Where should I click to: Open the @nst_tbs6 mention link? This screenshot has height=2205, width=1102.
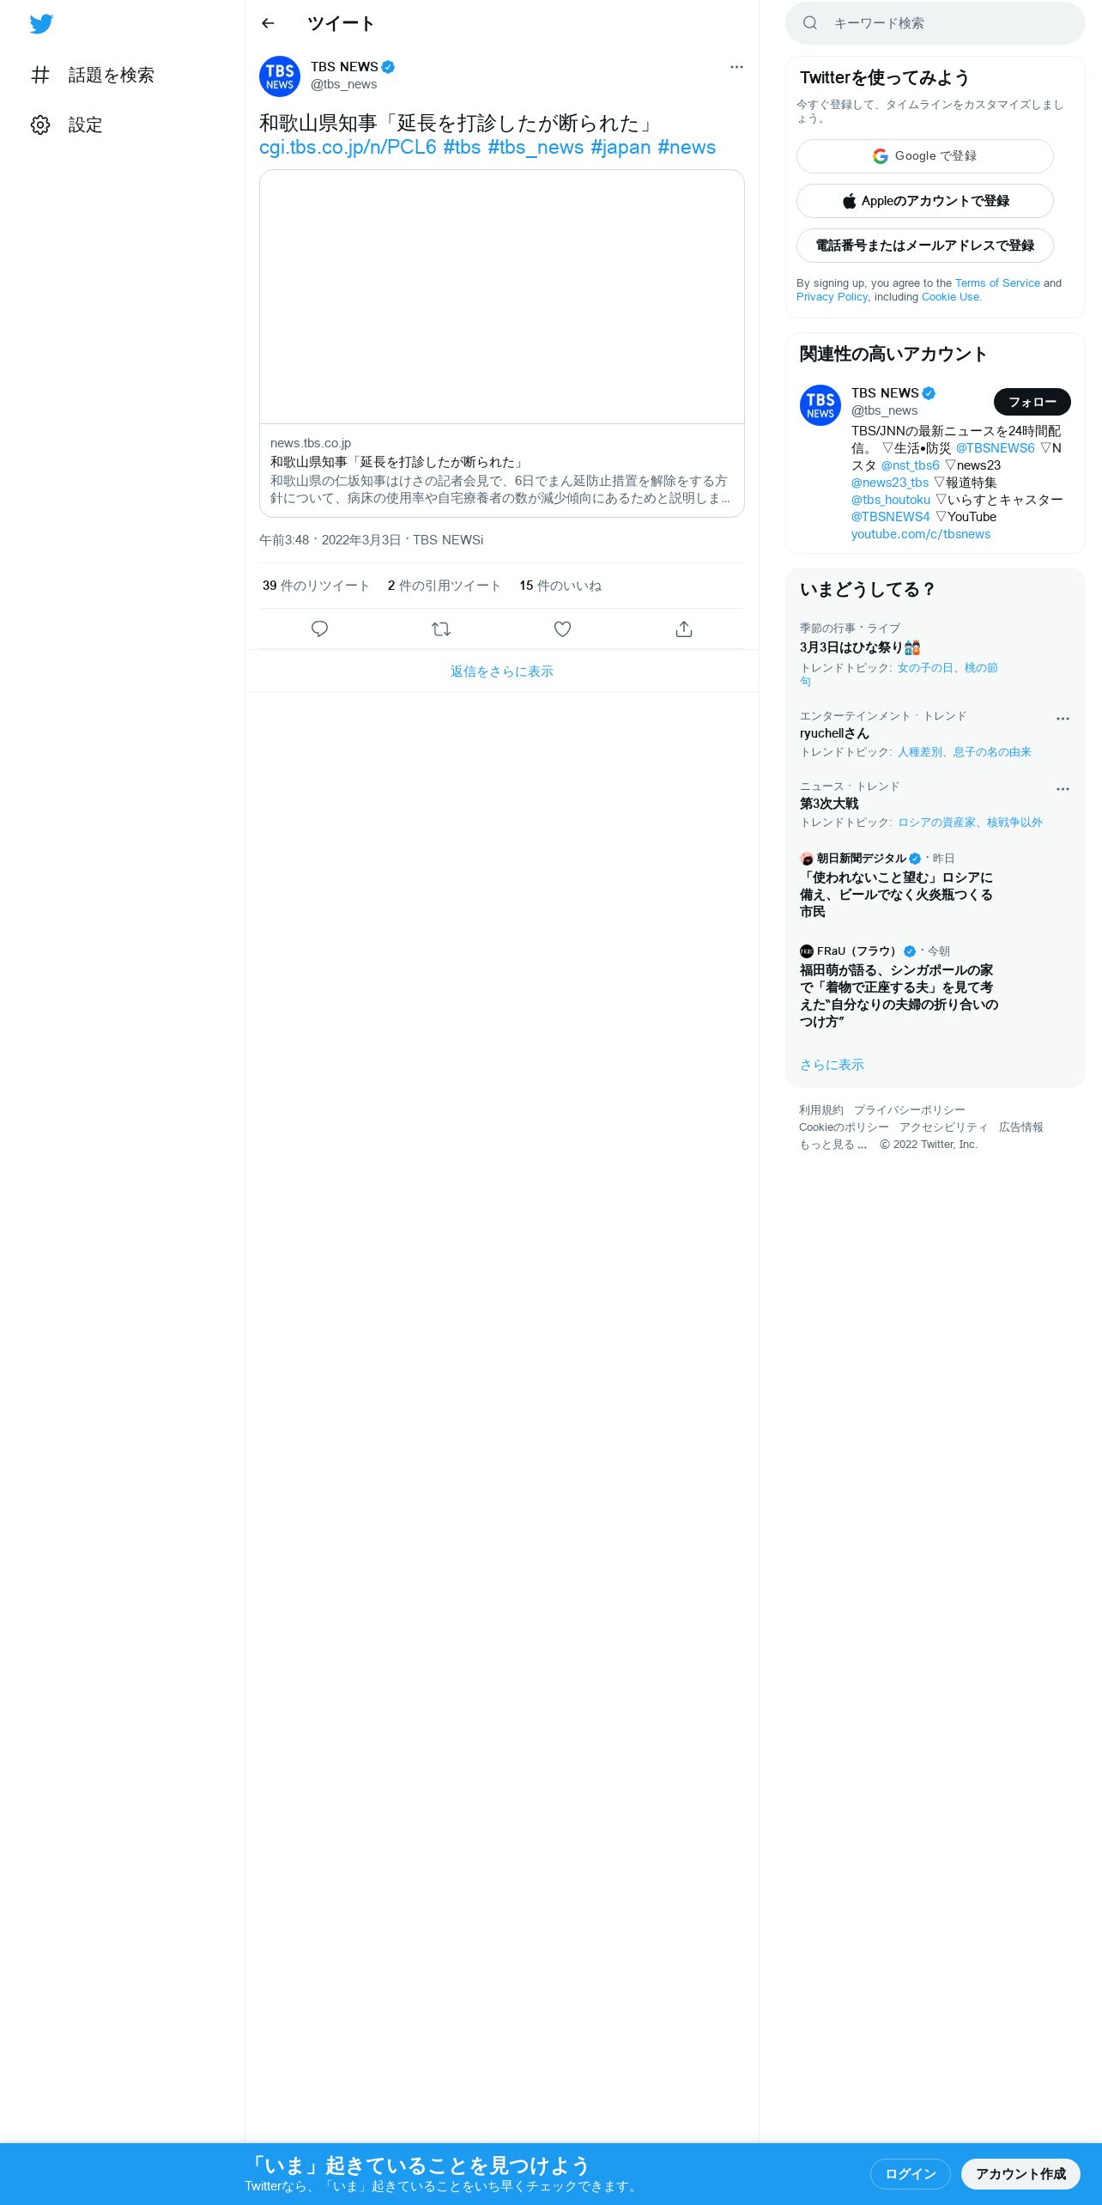click(911, 465)
